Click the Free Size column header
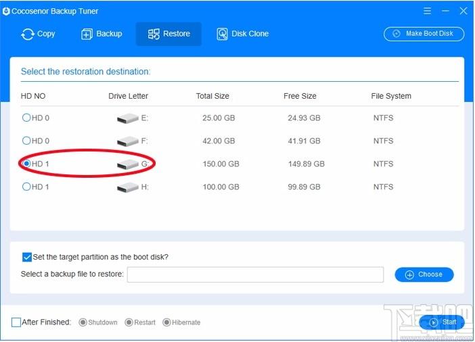The height and width of the screenshot is (342, 475). point(300,96)
